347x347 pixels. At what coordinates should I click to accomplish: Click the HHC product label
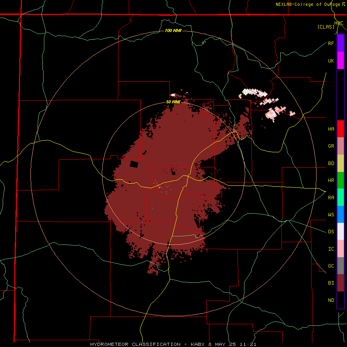pyautogui.click(x=339, y=23)
